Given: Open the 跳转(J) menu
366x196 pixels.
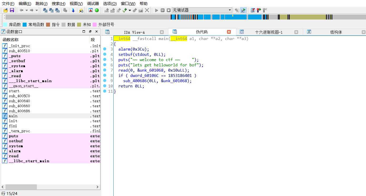Looking at the screenshot, I should pyautogui.click(x=42, y=4).
